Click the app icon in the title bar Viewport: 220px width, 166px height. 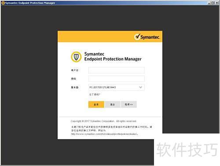pos(3,3)
